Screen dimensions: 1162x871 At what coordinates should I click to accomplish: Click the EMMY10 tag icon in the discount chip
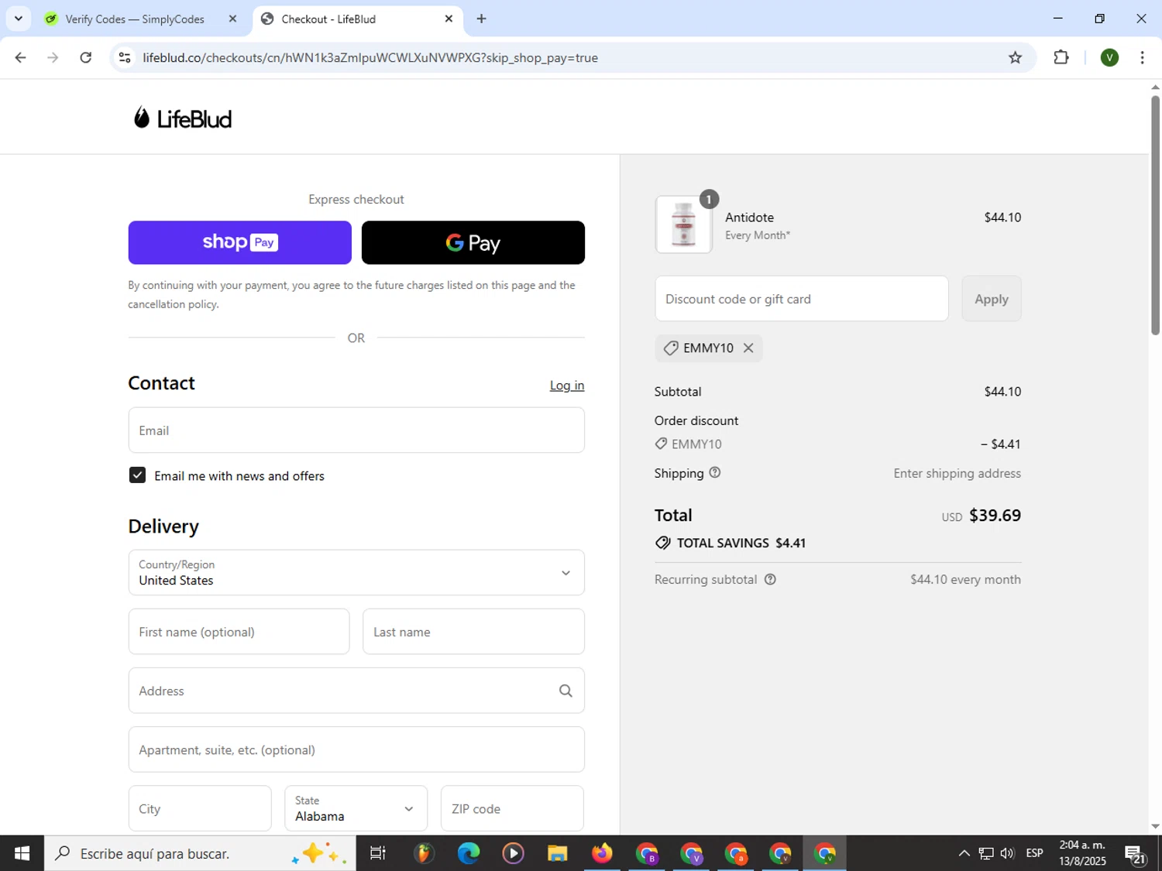click(x=671, y=348)
